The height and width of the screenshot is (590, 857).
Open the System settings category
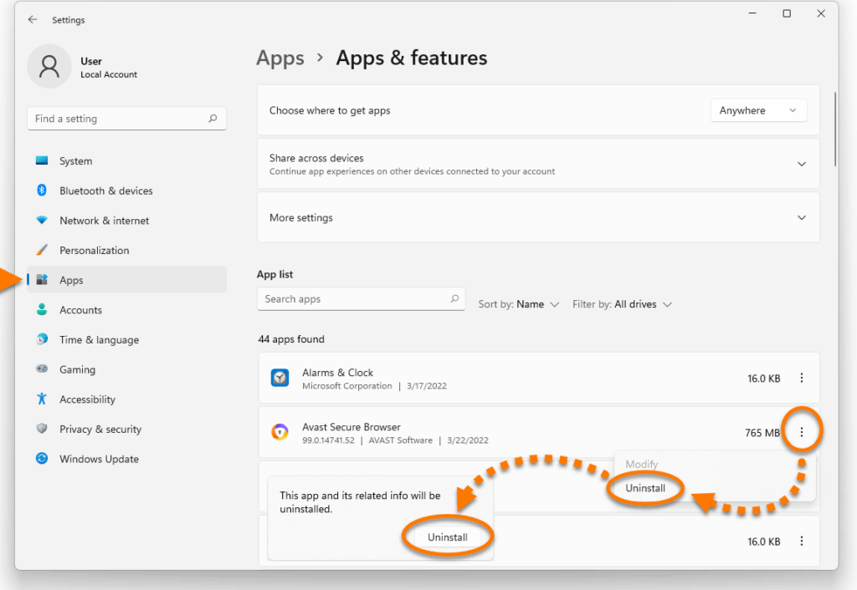coord(75,161)
